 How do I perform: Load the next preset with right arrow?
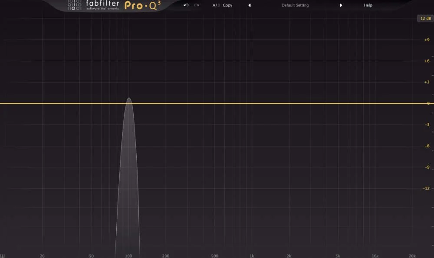tap(341, 5)
